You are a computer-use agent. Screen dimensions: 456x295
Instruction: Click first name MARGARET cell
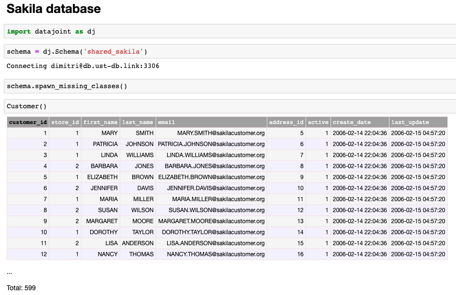(100, 221)
